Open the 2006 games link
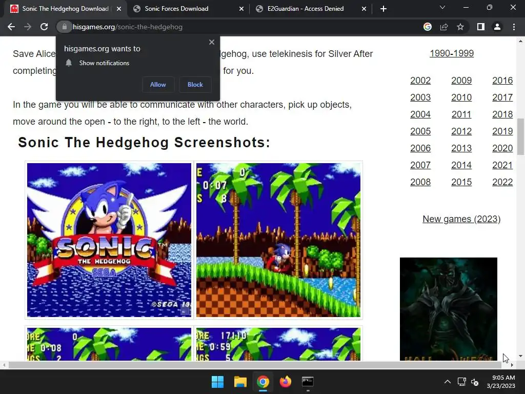Image resolution: width=525 pixels, height=394 pixels. [420, 148]
